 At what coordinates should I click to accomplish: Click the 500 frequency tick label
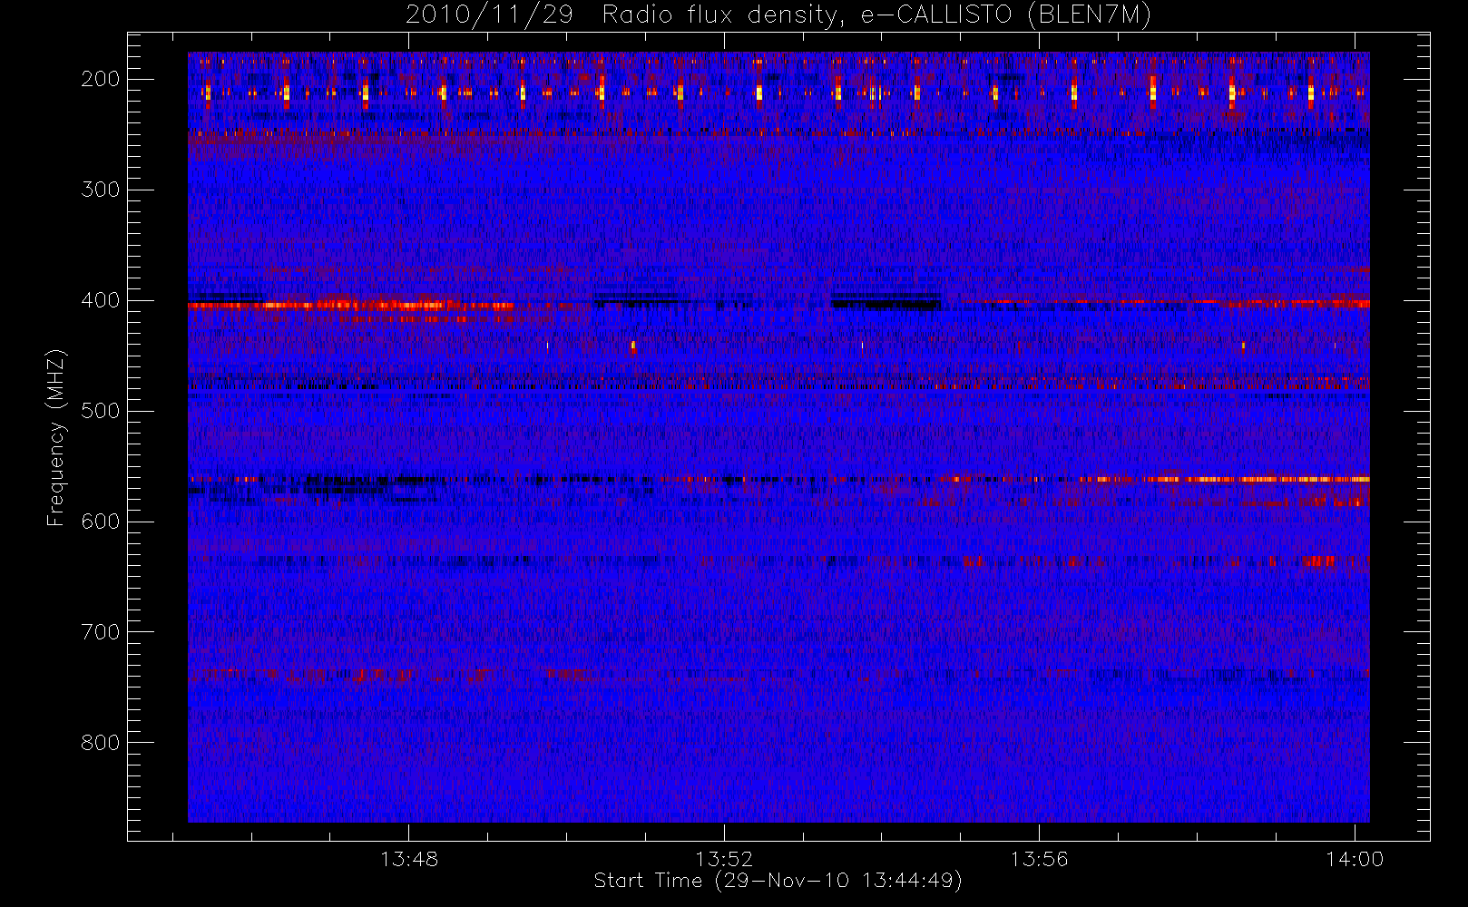[100, 411]
